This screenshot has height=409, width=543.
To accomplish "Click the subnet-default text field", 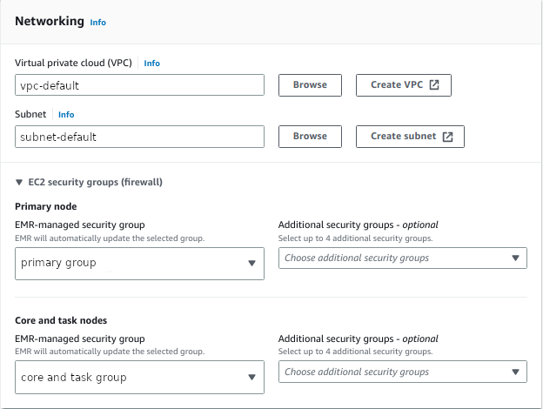I will 139,137.
